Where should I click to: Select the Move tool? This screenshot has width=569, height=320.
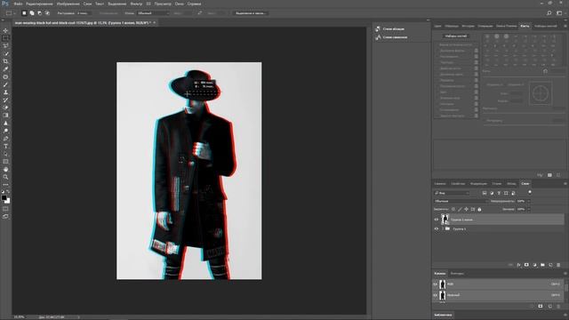tap(5, 30)
